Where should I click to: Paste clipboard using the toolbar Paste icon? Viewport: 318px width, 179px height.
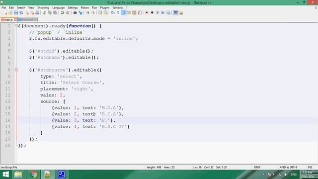click(x=55, y=13)
